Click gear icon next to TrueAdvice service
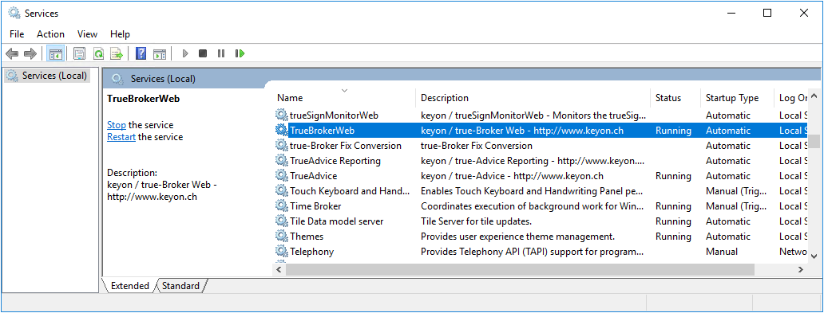This screenshot has width=824, height=313. point(282,176)
